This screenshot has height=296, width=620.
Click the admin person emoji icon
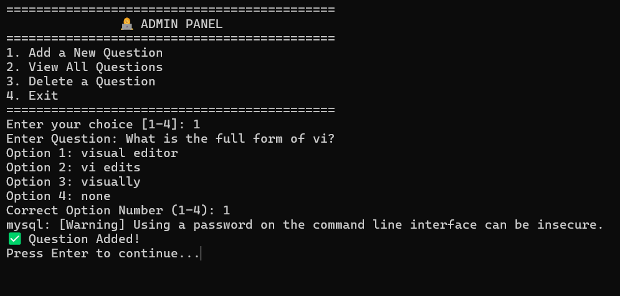[x=127, y=24]
